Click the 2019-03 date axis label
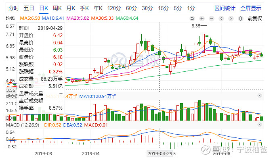The image size is (275, 158). point(43,154)
